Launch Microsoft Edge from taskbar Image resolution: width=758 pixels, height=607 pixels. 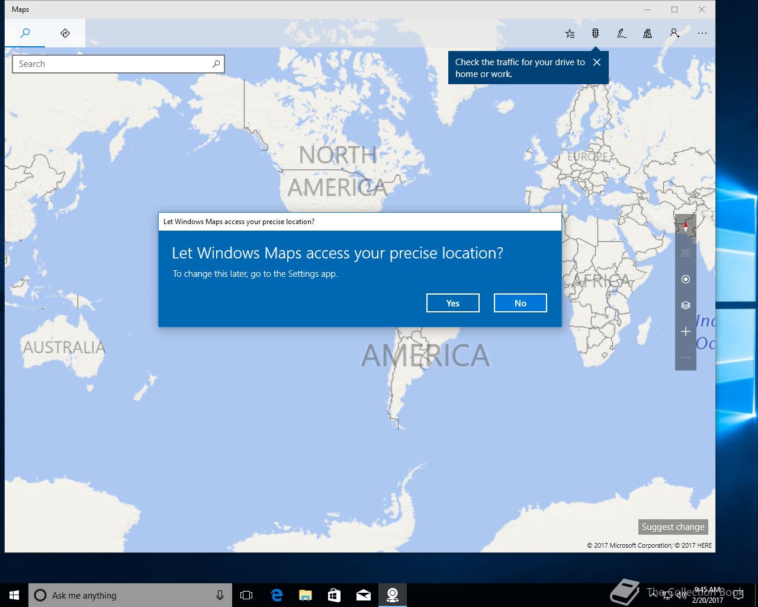coord(277,595)
